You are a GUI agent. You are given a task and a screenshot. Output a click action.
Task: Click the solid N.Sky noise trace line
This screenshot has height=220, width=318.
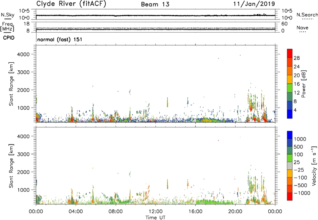point(155,15)
